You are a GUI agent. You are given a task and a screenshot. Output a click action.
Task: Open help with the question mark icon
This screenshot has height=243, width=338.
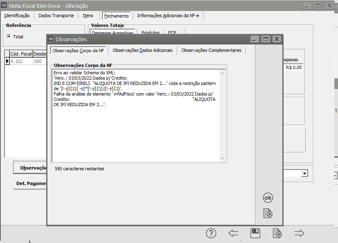211,233
